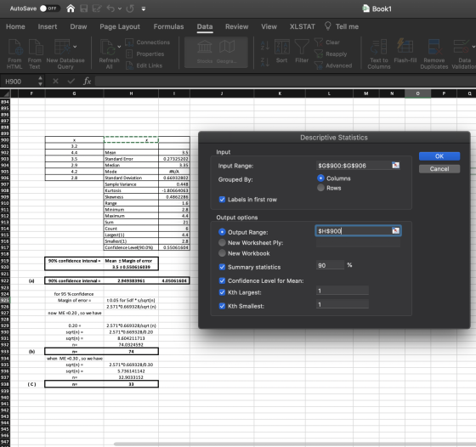Click the Sort Ascending A-Z icon
Viewport: 476px width, 447px height.
(x=264, y=46)
